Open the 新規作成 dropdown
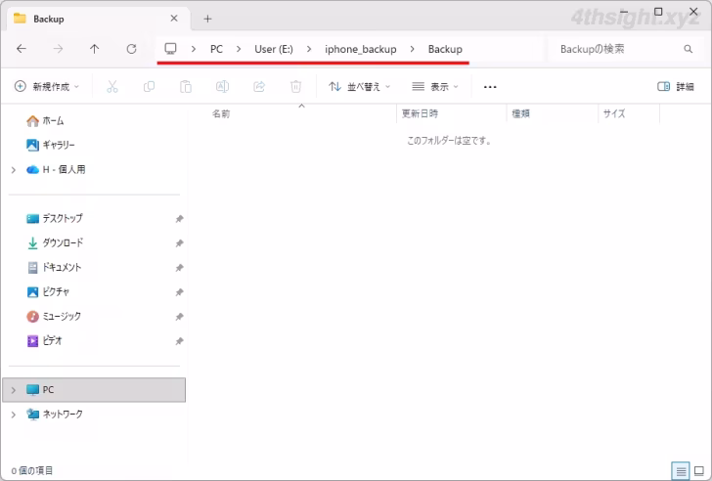The image size is (712, 481). [47, 86]
